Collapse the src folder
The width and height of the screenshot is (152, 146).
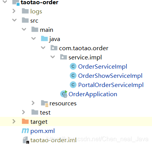14,20
